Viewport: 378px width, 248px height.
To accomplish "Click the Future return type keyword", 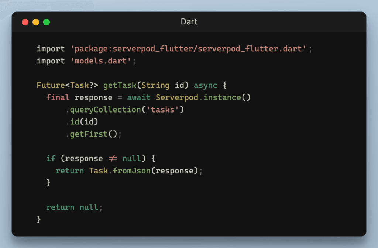I will 51,85.
